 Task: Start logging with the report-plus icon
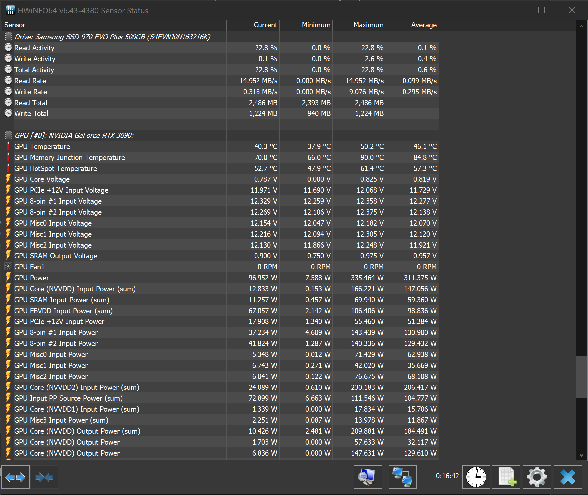tap(506, 477)
